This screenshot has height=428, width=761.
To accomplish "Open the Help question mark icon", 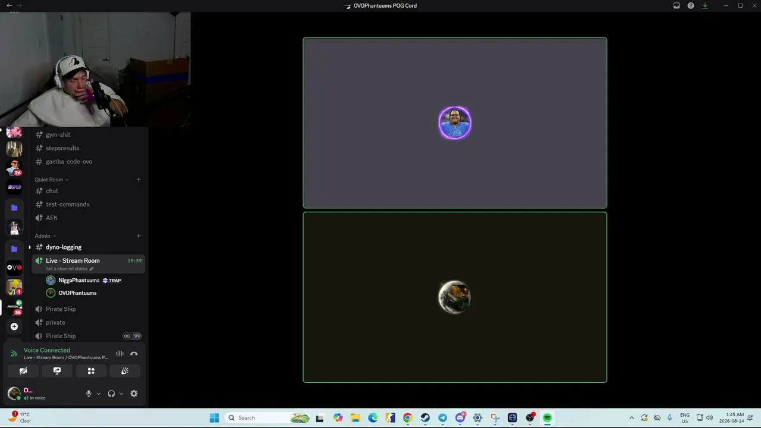I will (691, 5).
